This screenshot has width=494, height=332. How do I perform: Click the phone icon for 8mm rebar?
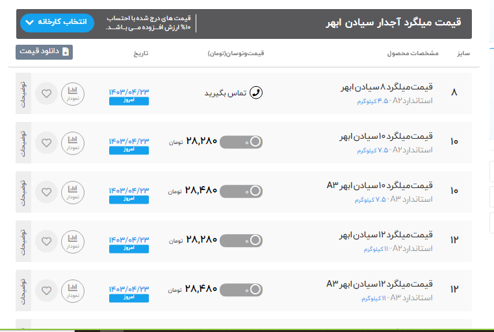point(256,93)
